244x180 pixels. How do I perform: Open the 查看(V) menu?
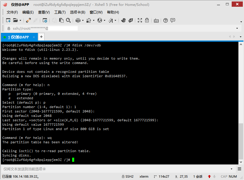[x=44, y=12]
